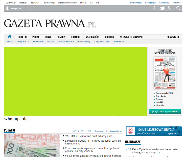Viewport: 185px width, 157px height.
Task: Open the Komunikaty top link
Action: click(x=164, y=3)
